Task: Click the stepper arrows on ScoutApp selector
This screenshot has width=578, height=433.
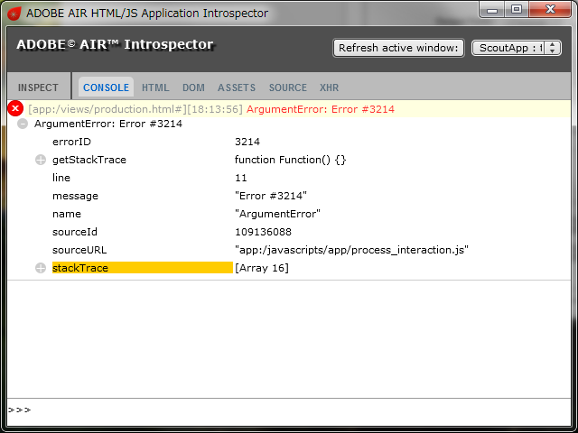Action: (552, 48)
